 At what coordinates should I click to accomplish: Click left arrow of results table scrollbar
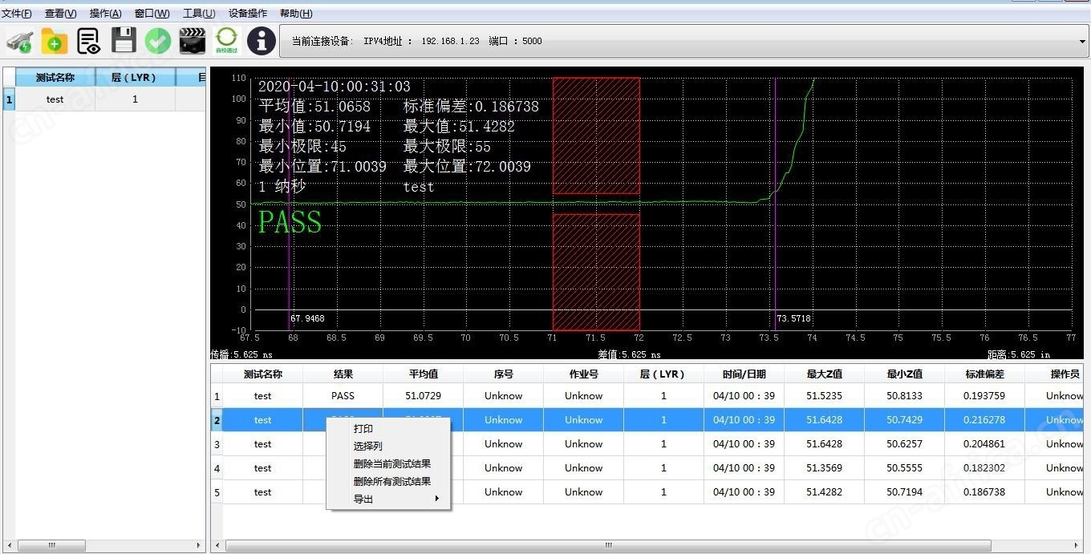click(217, 545)
